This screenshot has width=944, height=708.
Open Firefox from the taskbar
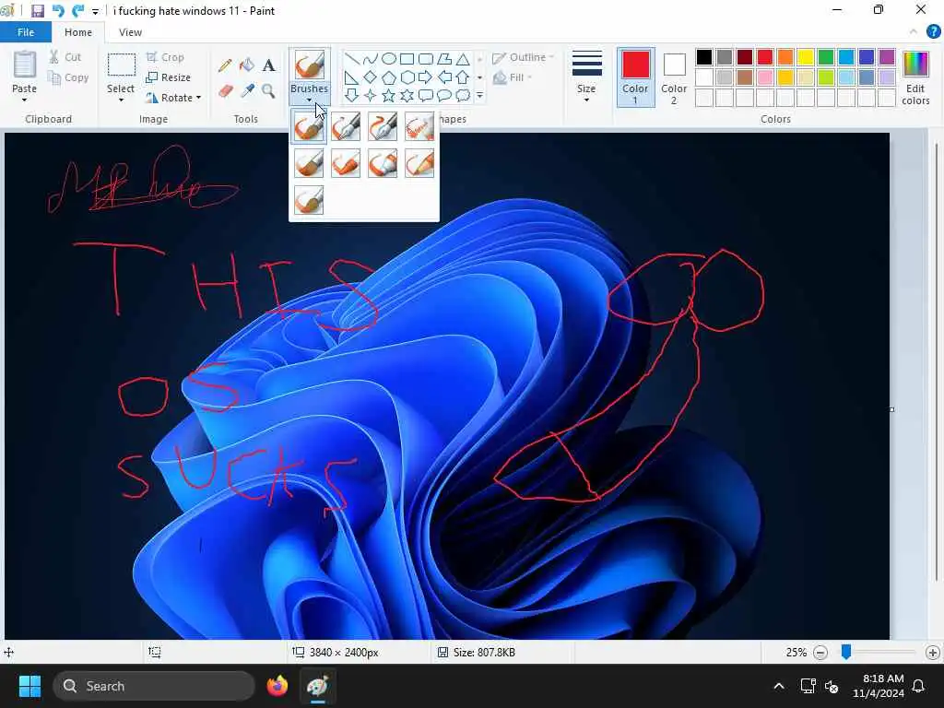click(x=277, y=686)
